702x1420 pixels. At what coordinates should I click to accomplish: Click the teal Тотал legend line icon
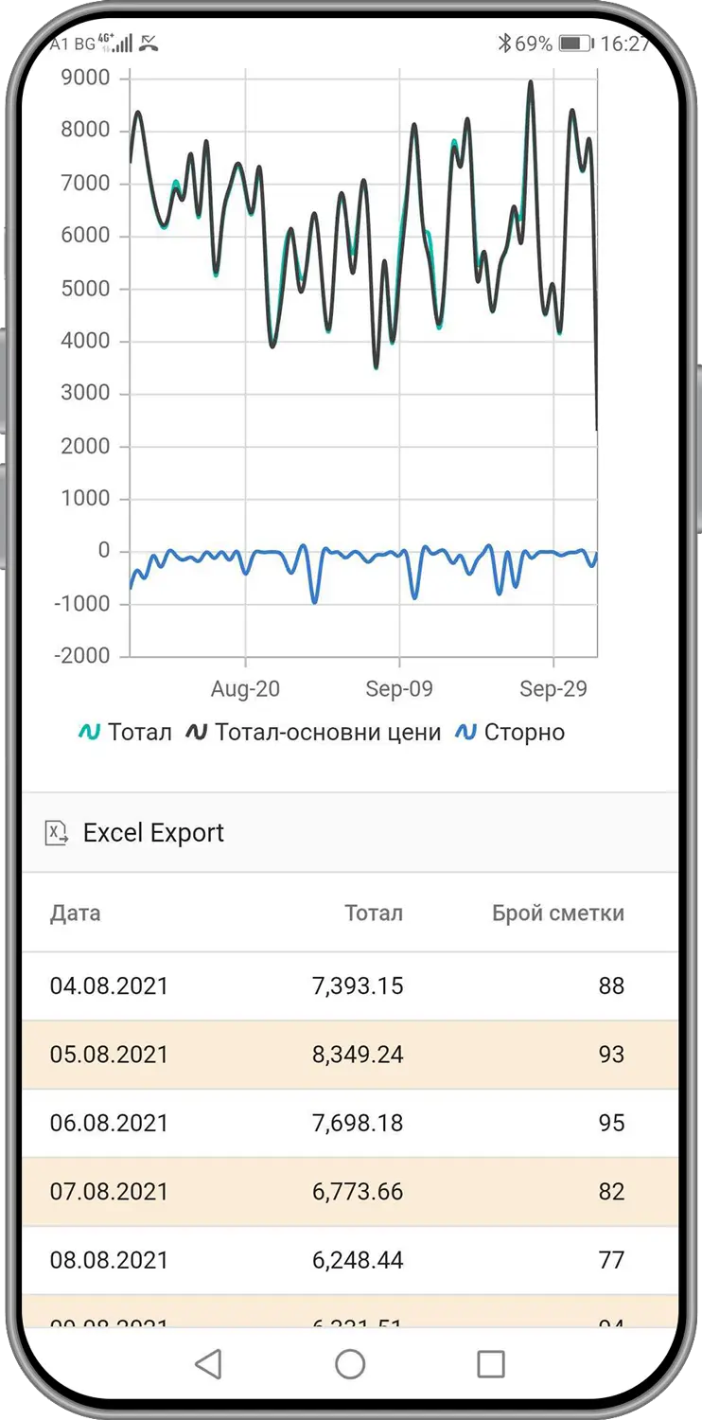tap(89, 732)
